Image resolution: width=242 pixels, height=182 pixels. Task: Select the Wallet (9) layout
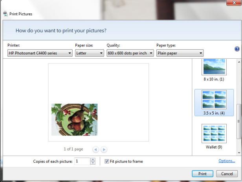(x=214, y=136)
